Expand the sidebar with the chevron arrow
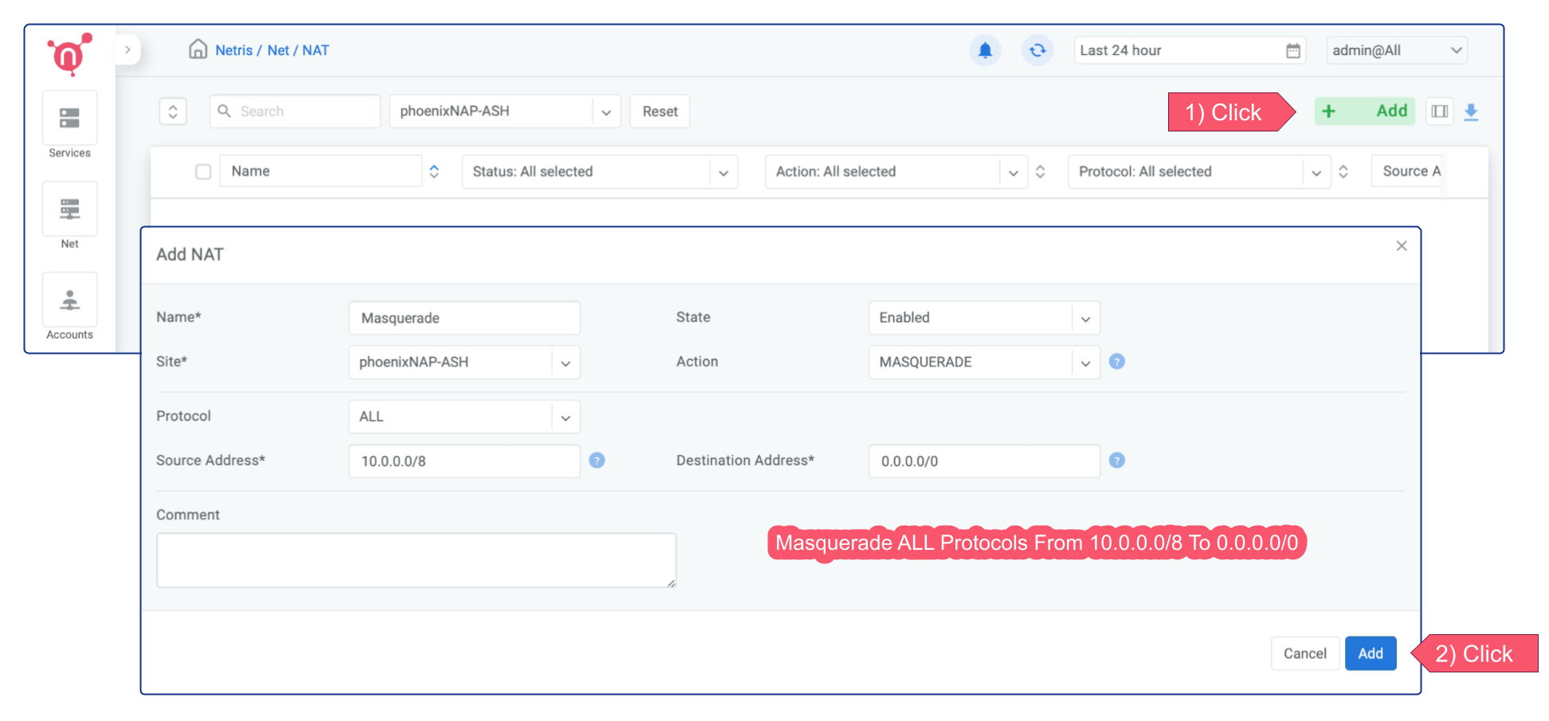Image resolution: width=1549 pixels, height=721 pixels. [x=127, y=49]
